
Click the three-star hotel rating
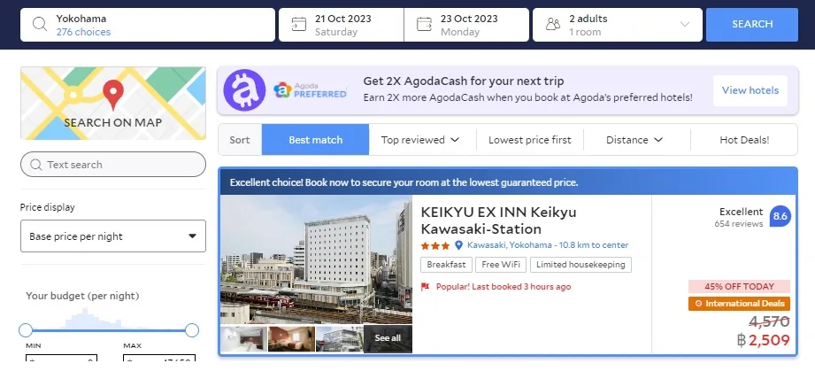pos(435,245)
